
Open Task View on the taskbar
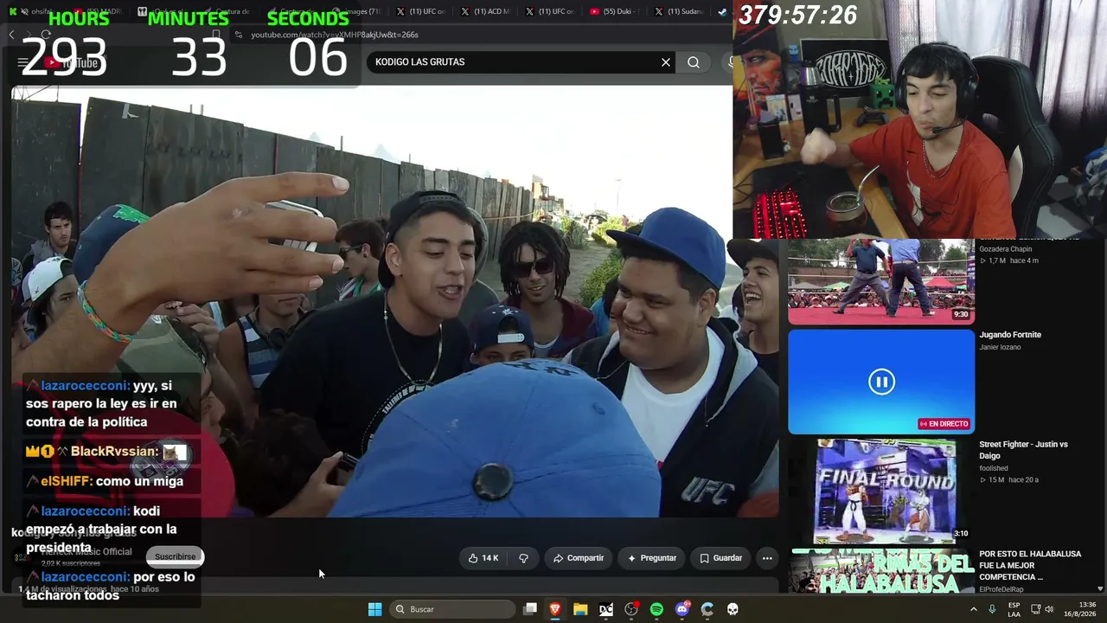(530, 609)
